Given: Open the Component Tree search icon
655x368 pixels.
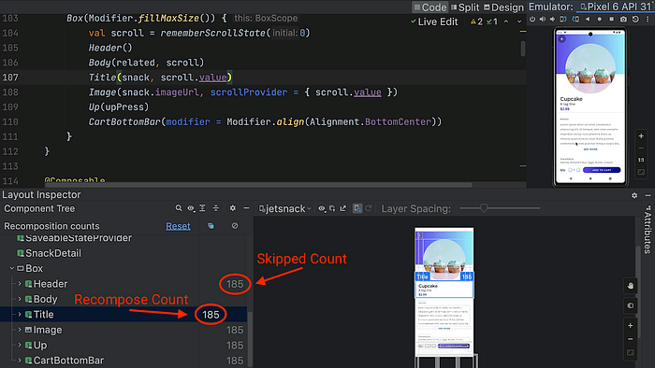Looking at the screenshot, I should click(179, 208).
